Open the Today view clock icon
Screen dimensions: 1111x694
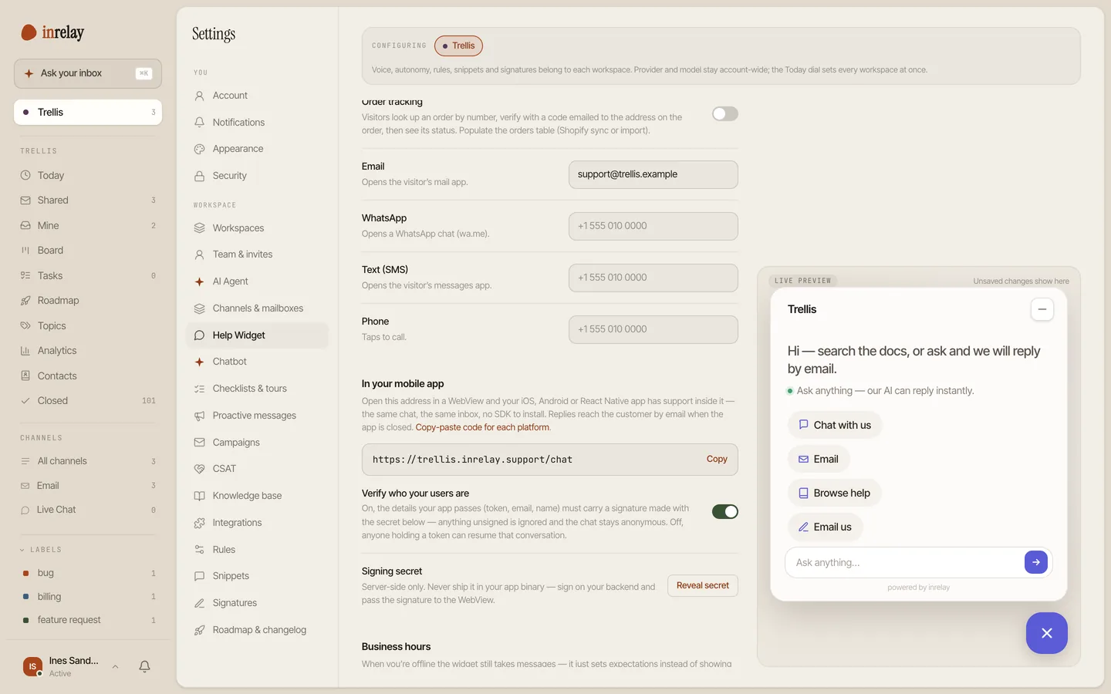coord(25,175)
